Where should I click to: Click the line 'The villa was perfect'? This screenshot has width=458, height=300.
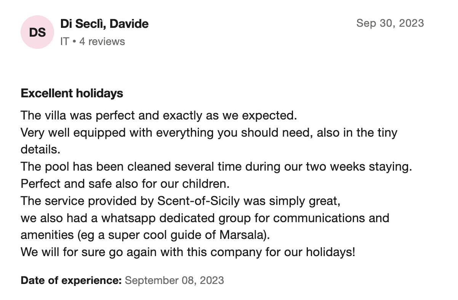[158, 115]
